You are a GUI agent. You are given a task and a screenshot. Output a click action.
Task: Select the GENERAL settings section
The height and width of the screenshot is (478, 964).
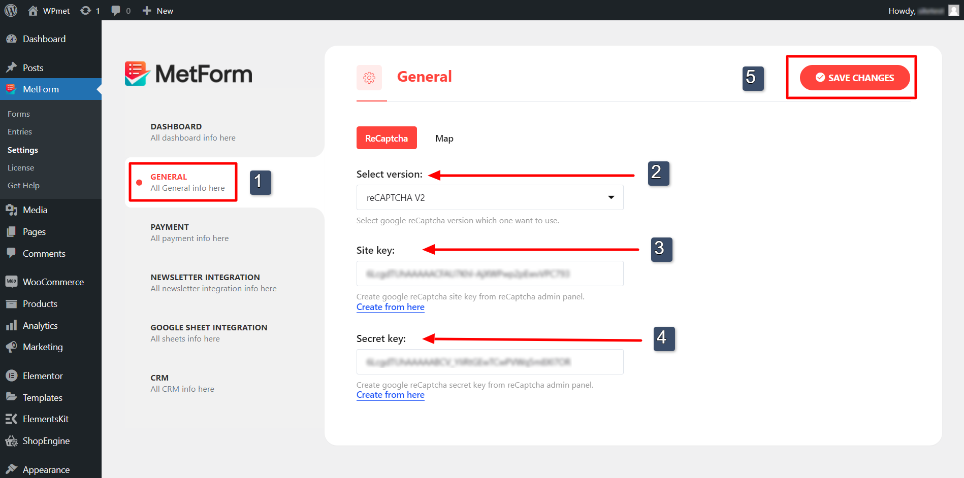coord(187,183)
